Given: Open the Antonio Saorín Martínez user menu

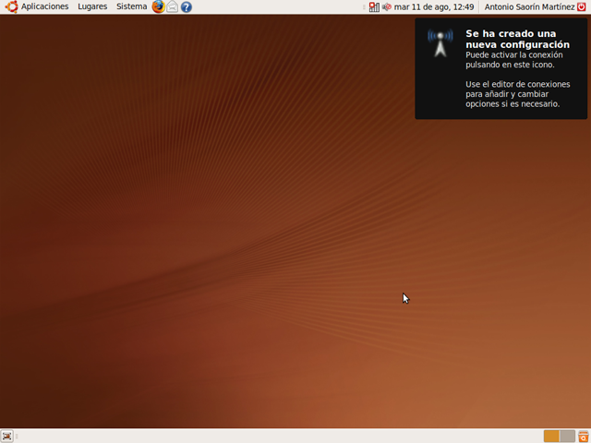Looking at the screenshot, I should [529, 6].
